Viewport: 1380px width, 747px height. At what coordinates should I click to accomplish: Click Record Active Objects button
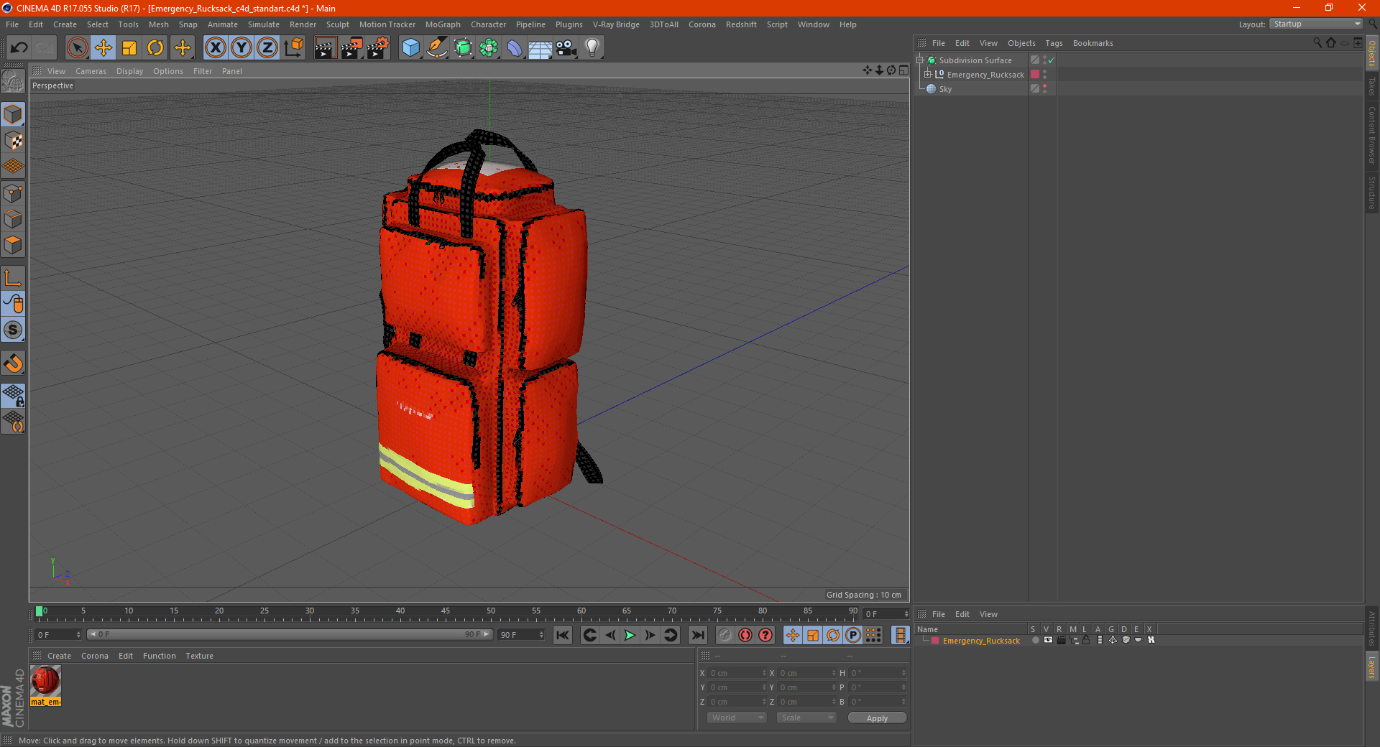point(725,635)
